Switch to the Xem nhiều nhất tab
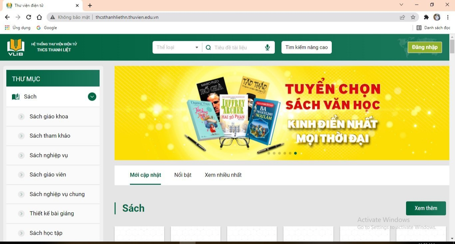The width and height of the screenshot is (455, 244). click(x=223, y=175)
